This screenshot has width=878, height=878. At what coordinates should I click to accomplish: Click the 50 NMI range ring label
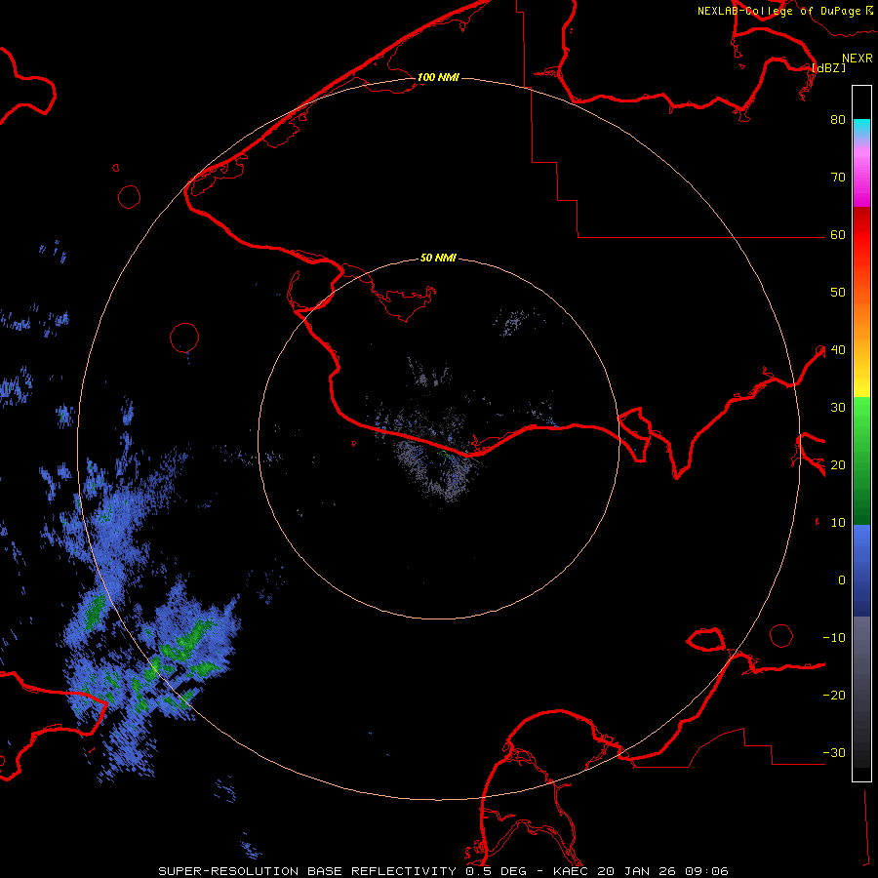pos(438,259)
